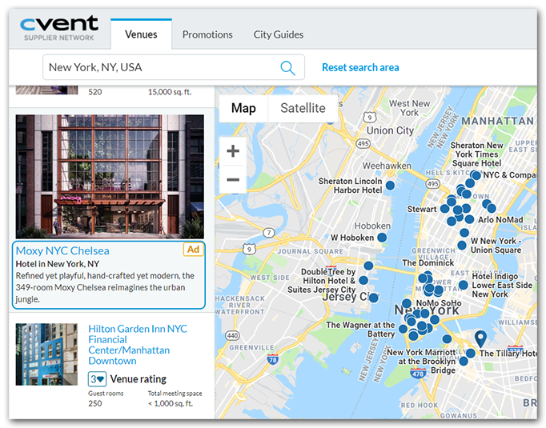The image size is (546, 428).
Task: Click the W Hoboken map marker
Action: (x=383, y=238)
